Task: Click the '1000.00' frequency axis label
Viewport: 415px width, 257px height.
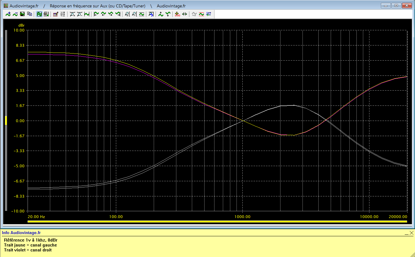Action: (242, 217)
